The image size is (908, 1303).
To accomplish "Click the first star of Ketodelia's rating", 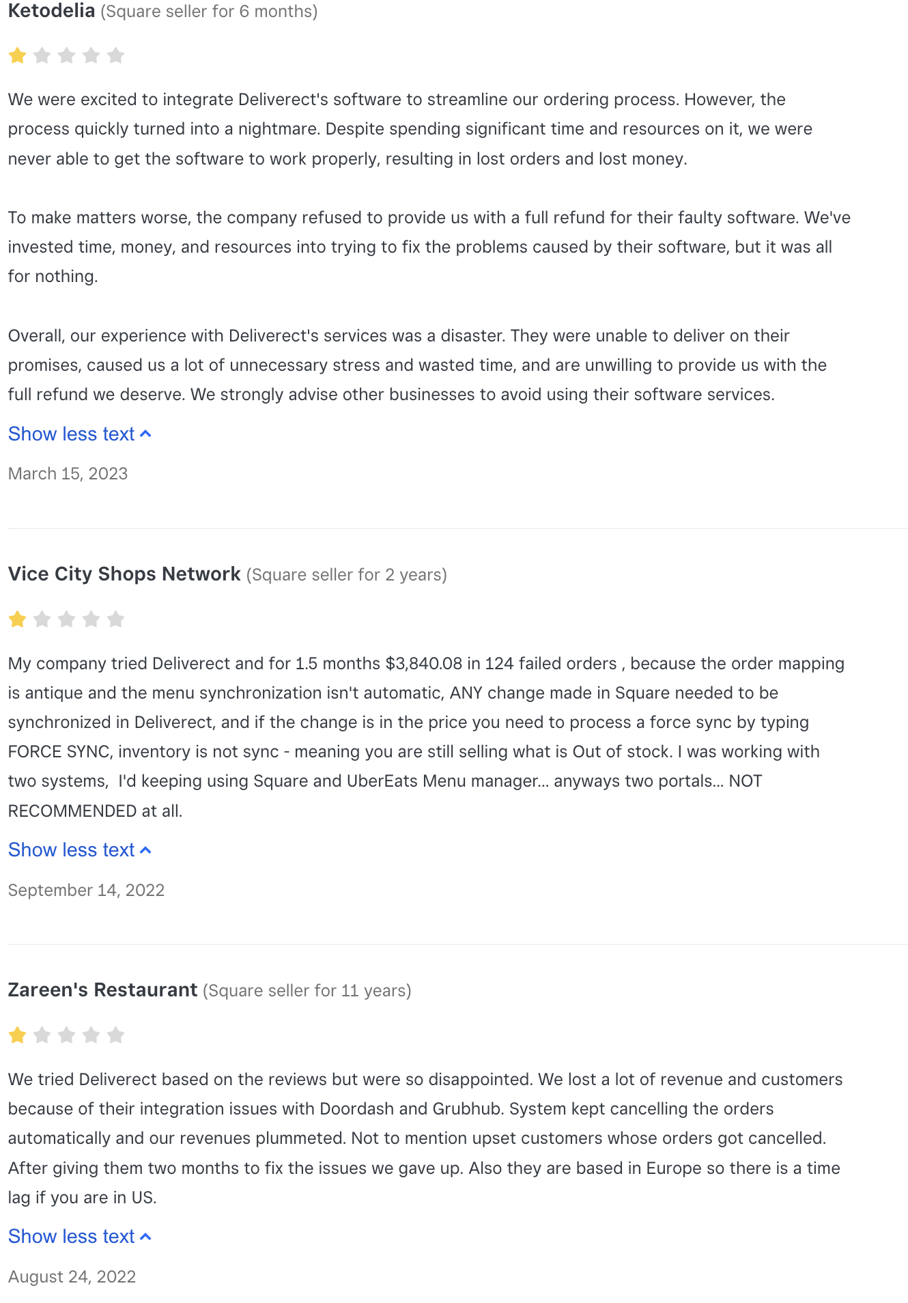I will coord(18,55).
